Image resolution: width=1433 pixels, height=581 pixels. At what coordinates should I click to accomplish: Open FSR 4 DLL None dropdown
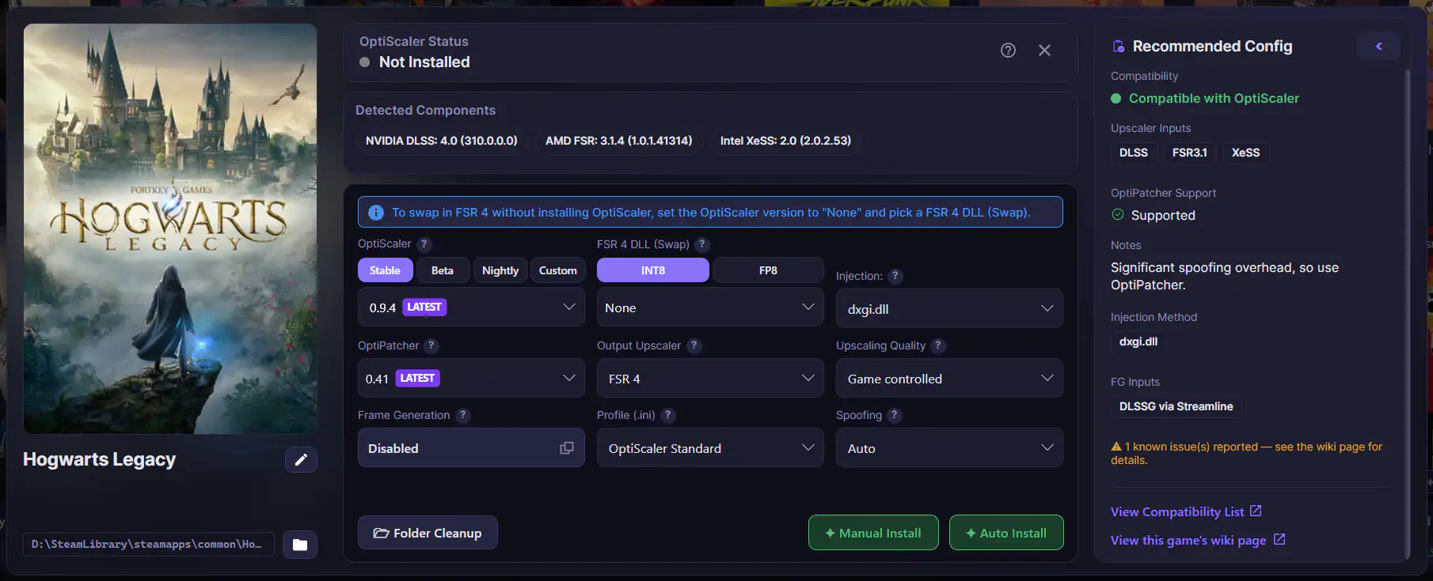coord(710,307)
